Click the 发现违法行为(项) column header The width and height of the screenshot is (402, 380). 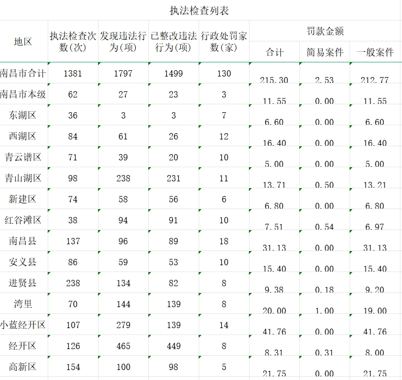tap(123, 41)
